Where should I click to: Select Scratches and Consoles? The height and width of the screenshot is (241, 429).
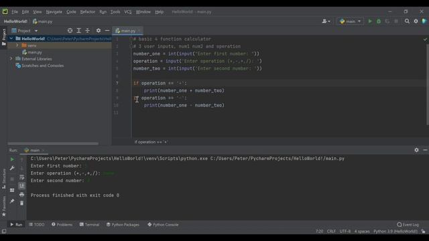(40, 66)
